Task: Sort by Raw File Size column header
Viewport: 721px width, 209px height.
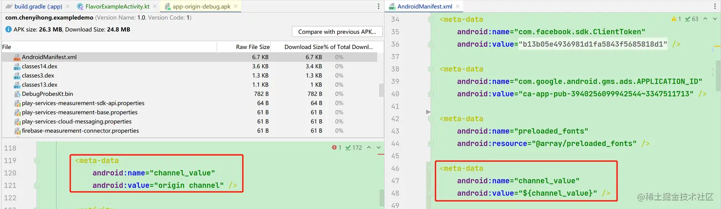Action: [x=253, y=47]
